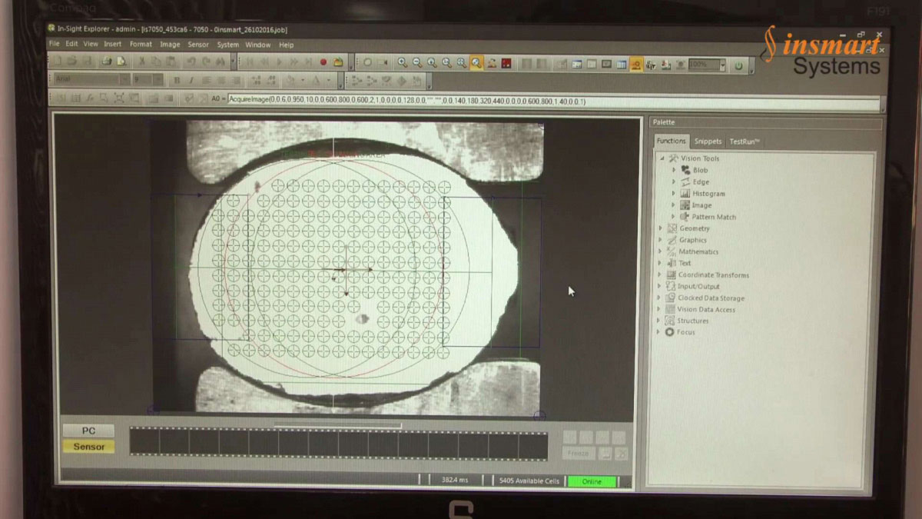Screen dimensions: 922x519
Task: Click the red Record button in toolbar
Action: (x=323, y=63)
